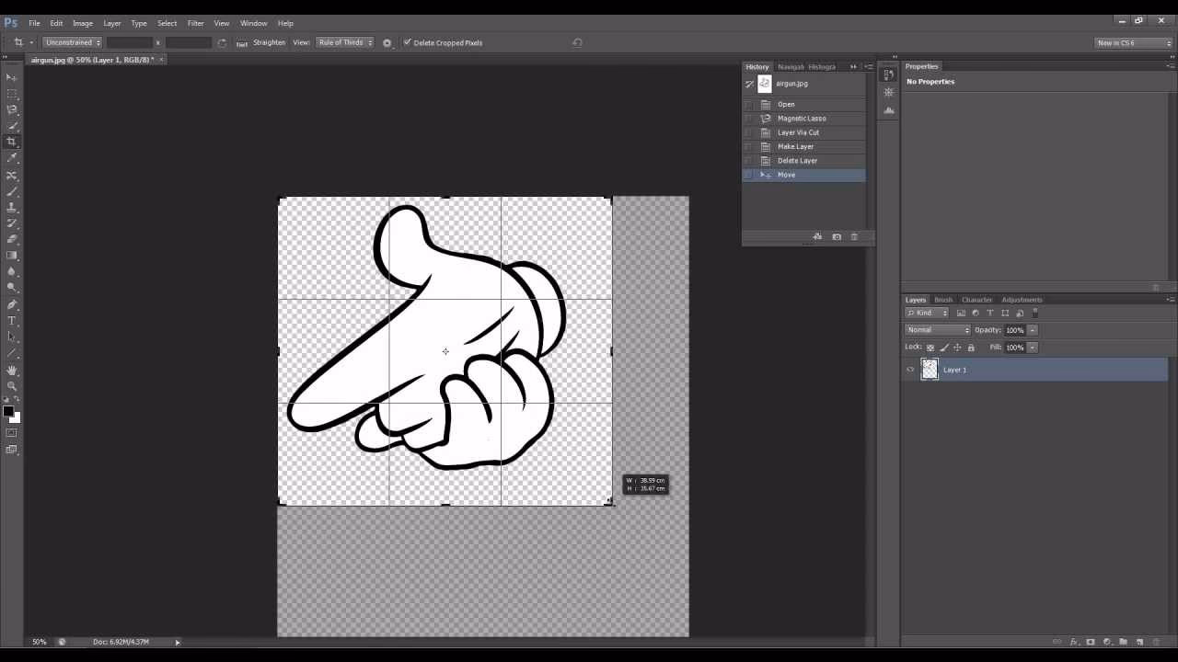Select the Move tool
Viewport: 1178px width, 662px height.
[12, 77]
